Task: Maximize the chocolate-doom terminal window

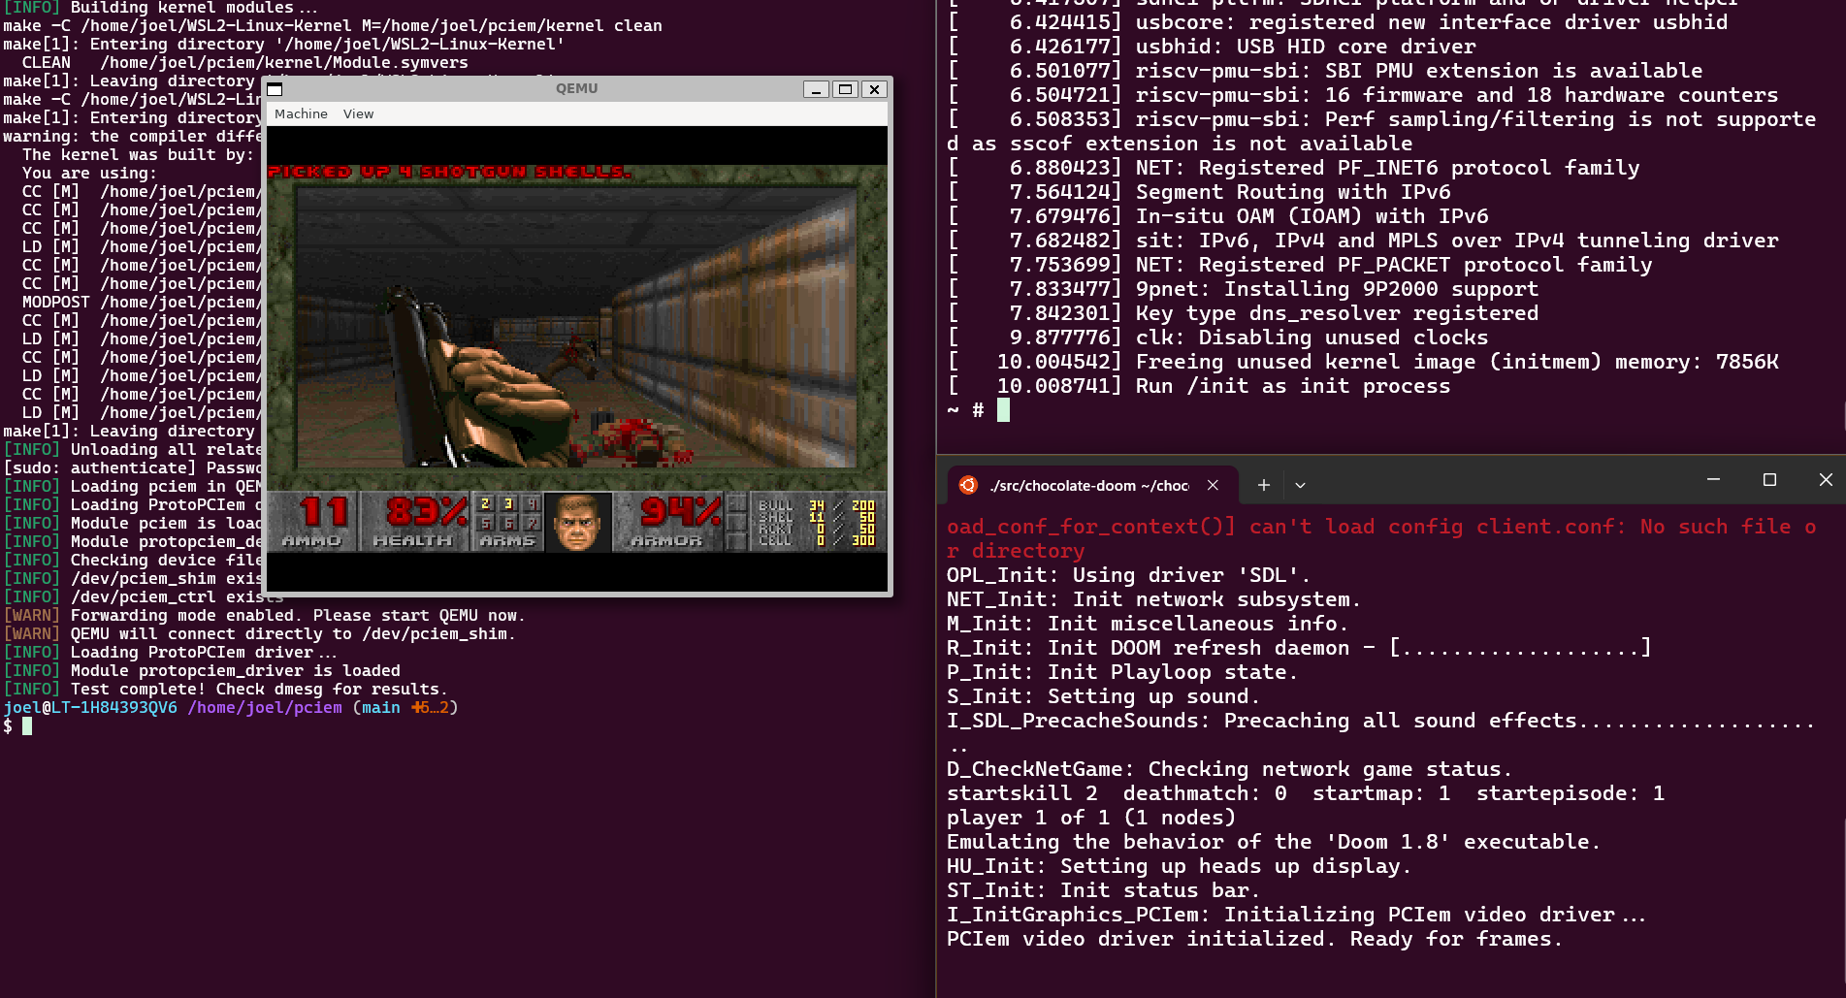Action: pyautogui.click(x=1769, y=479)
